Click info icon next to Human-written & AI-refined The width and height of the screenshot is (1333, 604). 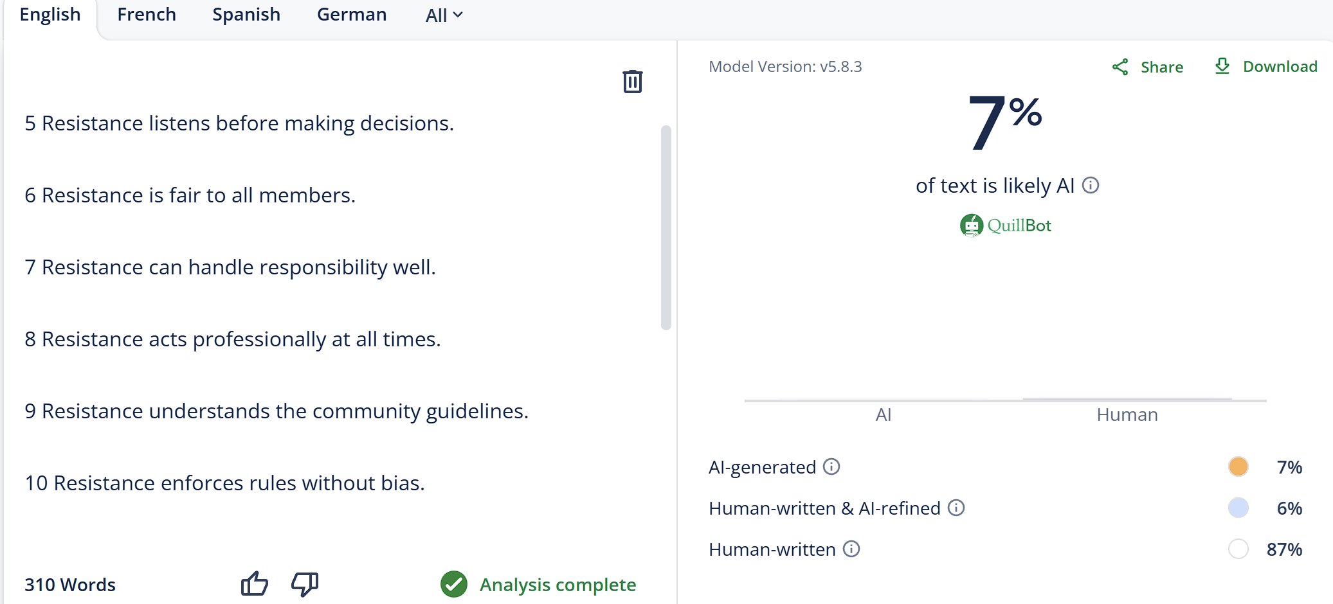tap(956, 508)
